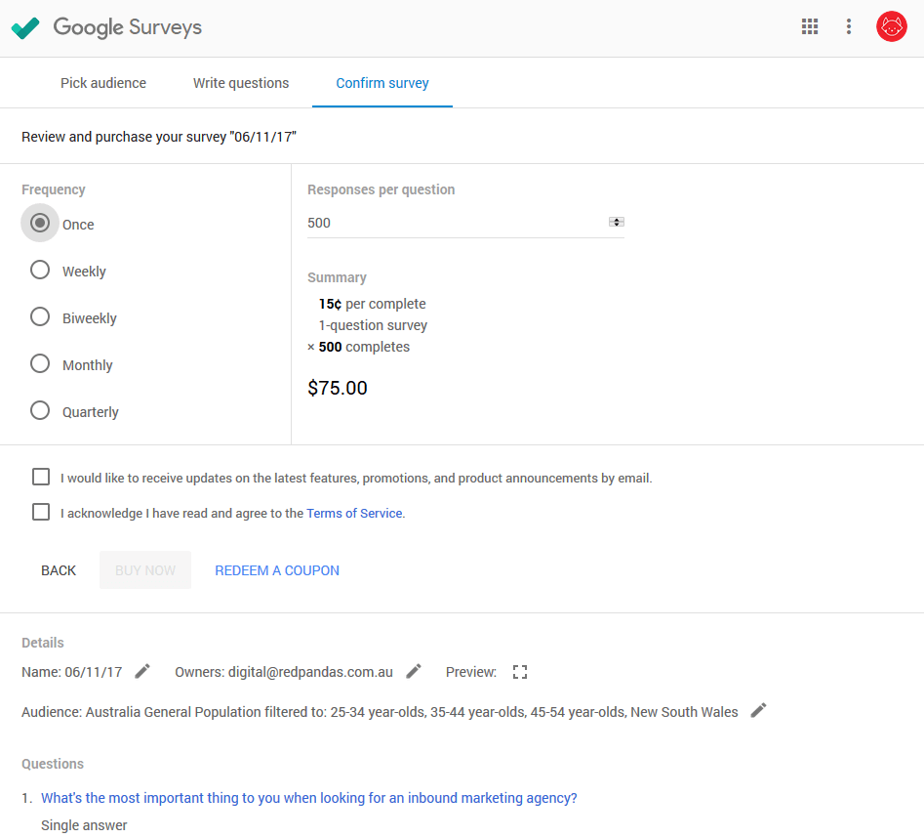
Task: Check the email updates opt-in box
Action: pyautogui.click(x=41, y=477)
